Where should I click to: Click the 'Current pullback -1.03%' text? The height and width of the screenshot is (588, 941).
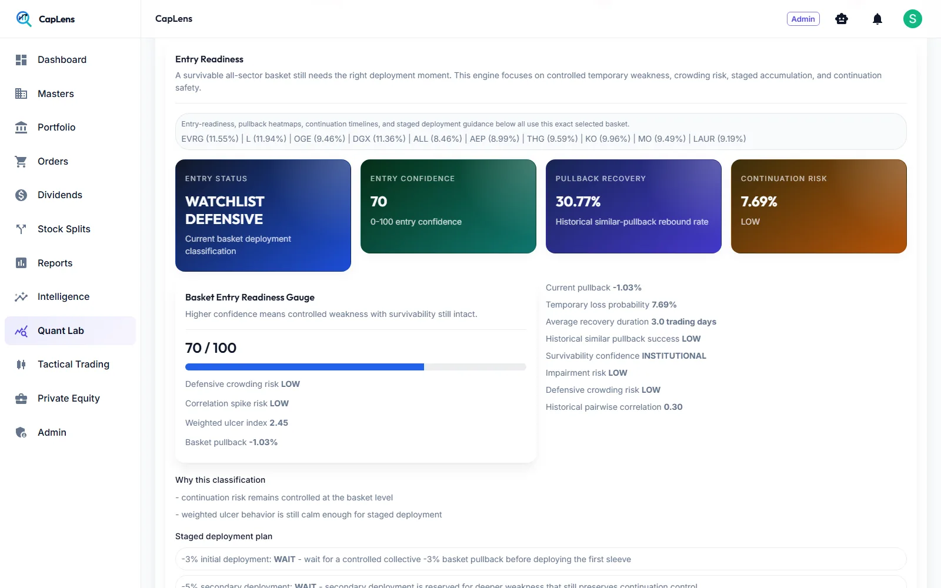pyautogui.click(x=593, y=288)
